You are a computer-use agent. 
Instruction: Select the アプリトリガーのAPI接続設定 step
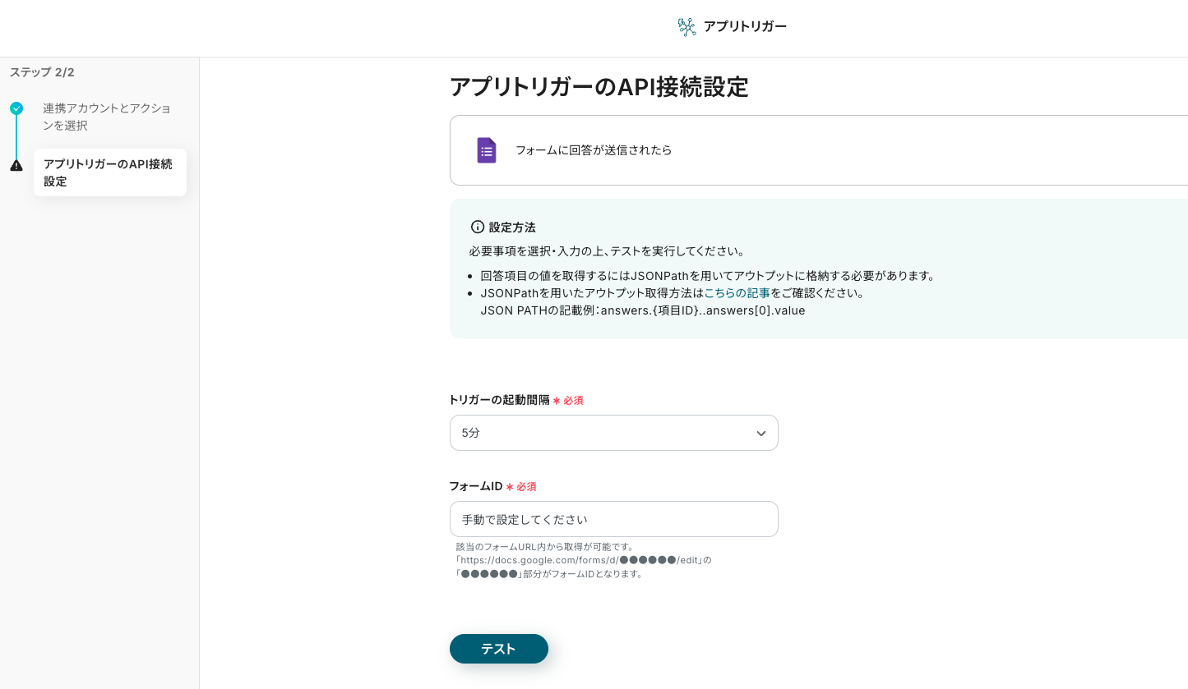pyautogui.click(x=109, y=172)
